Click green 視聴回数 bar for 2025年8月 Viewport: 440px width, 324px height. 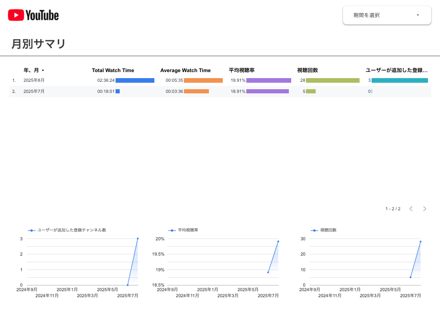[x=332, y=80]
